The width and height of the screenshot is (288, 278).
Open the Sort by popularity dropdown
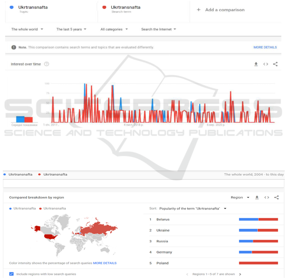pyautogui.click(x=193, y=209)
